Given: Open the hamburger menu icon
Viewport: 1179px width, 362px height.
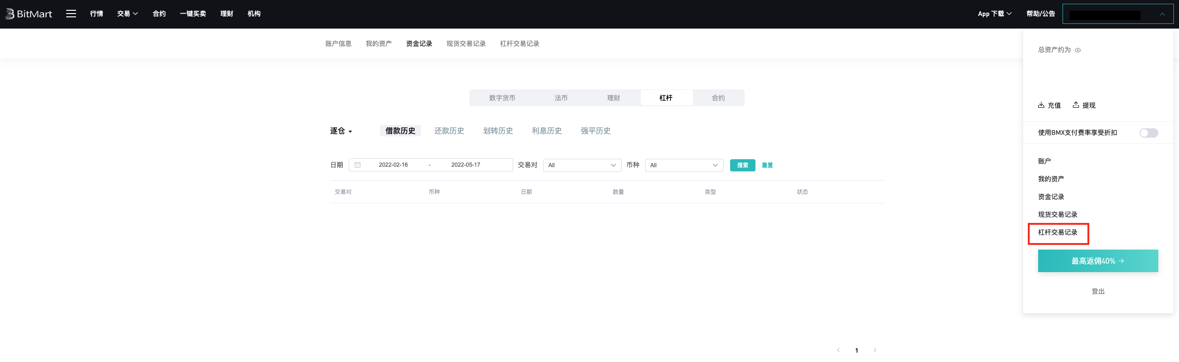Looking at the screenshot, I should point(71,14).
